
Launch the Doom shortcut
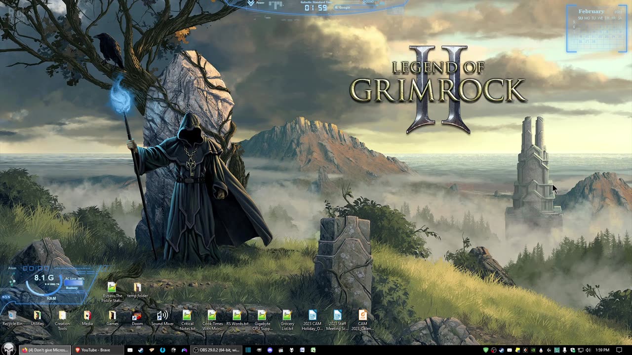click(137, 318)
